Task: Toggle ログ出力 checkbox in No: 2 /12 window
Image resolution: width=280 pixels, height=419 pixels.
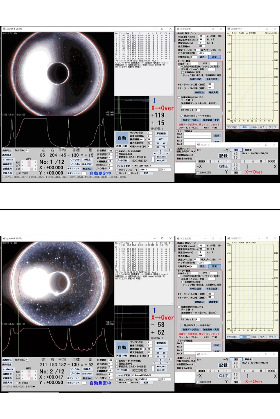Action: click(17, 383)
